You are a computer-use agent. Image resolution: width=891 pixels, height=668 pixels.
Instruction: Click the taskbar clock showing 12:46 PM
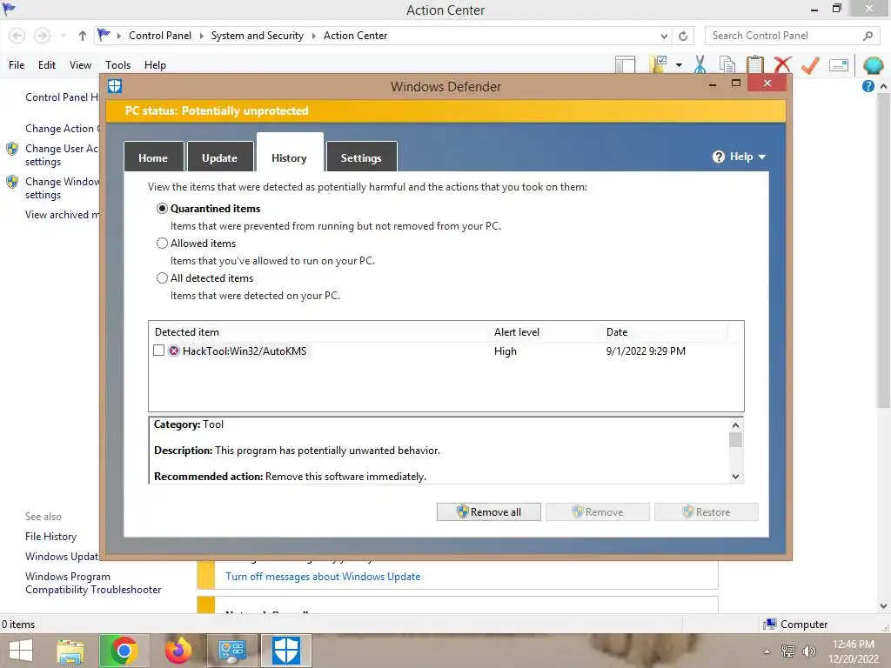[x=854, y=651]
